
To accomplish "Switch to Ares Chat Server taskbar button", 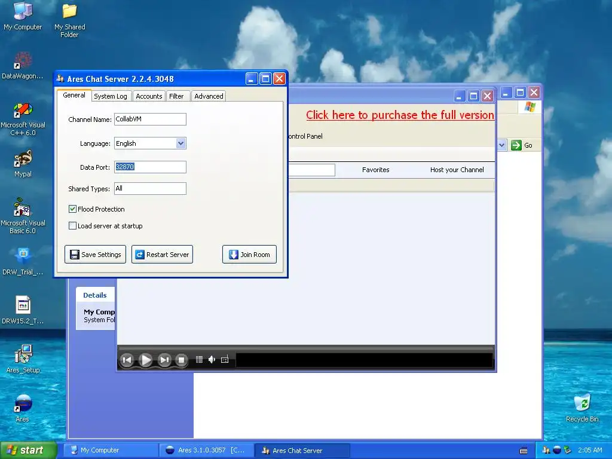I will pyautogui.click(x=302, y=451).
